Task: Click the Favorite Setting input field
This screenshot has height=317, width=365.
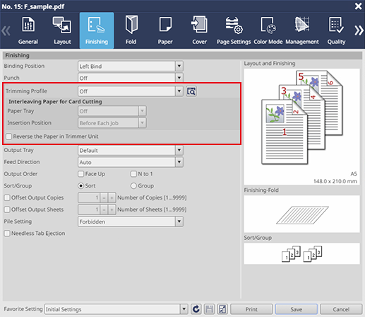Action: click(x=113, y=309)
